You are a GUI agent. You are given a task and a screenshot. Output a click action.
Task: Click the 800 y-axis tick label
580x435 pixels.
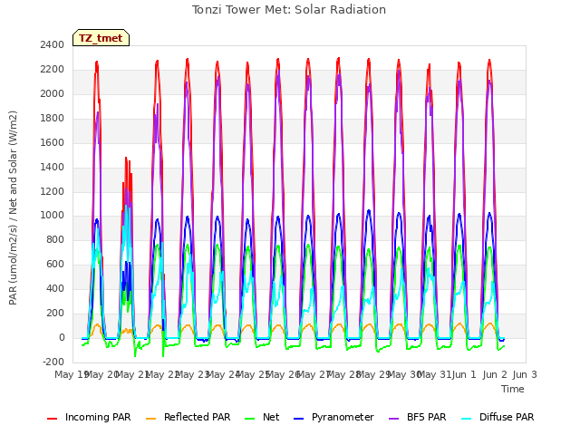(55, 239)
